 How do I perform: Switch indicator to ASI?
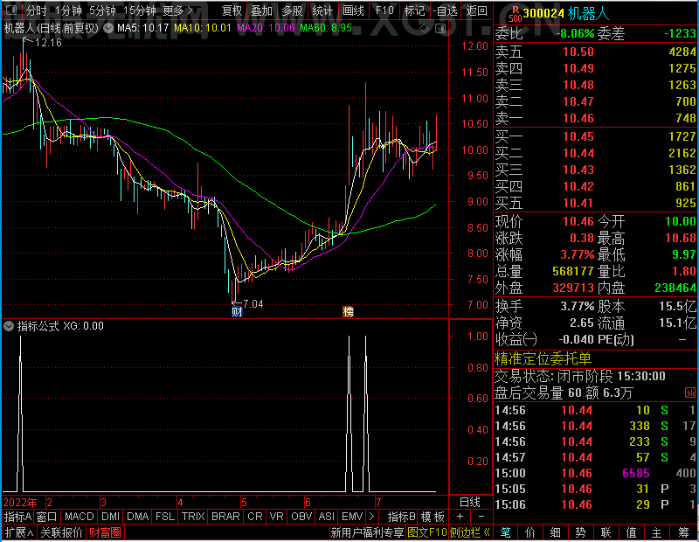(326, 517)
